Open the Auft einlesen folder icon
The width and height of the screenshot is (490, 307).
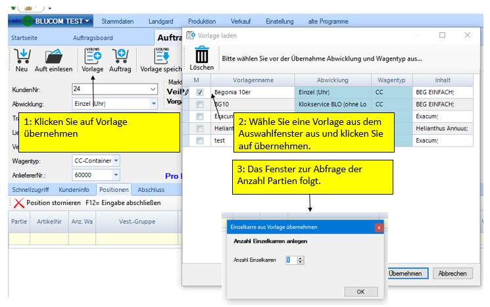(x=55, y=56)
